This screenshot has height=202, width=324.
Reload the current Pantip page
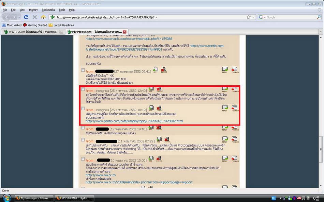[26, 17]
